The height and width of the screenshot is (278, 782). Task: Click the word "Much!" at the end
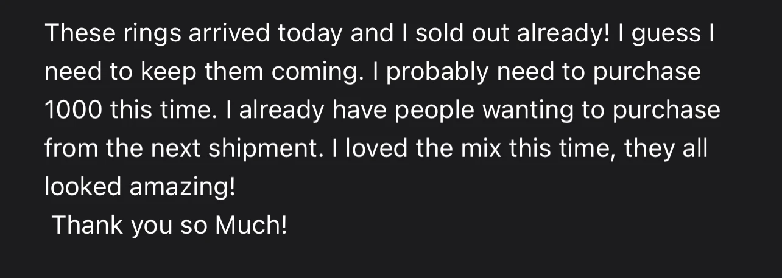tap(250, 225)
